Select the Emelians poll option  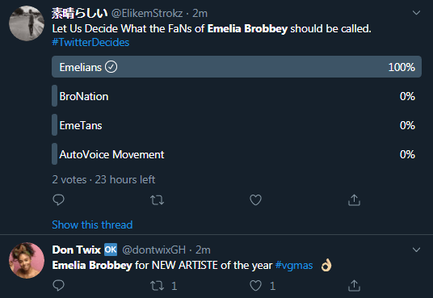coord(237,67)
